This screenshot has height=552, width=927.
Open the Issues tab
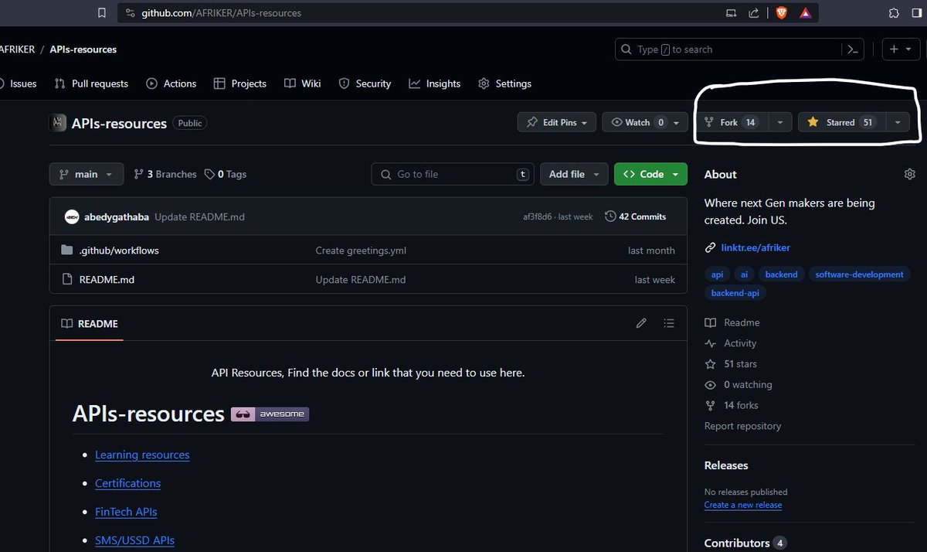(x=17, y=83)
